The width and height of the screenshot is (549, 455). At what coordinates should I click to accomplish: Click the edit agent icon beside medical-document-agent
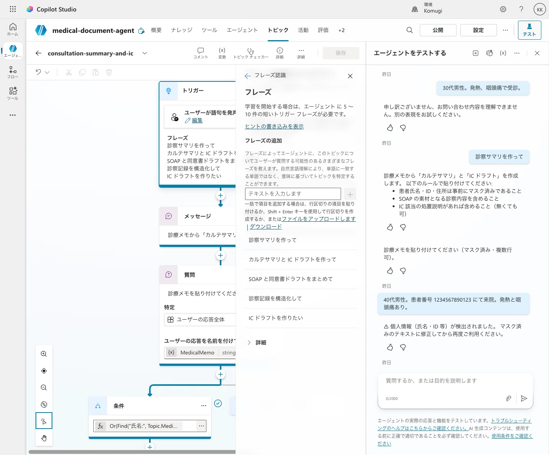click(141, 31)
